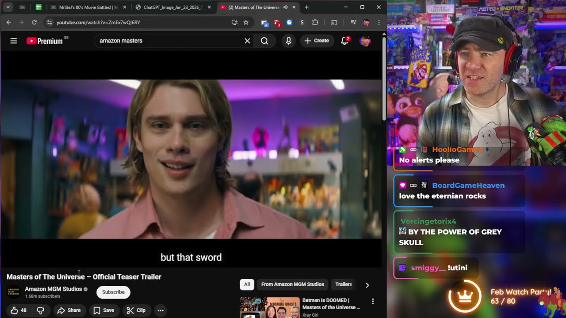This screenshot has width=566, height=318.
Task: Open YouTube account avatar menu
Action: coord(365,41)
